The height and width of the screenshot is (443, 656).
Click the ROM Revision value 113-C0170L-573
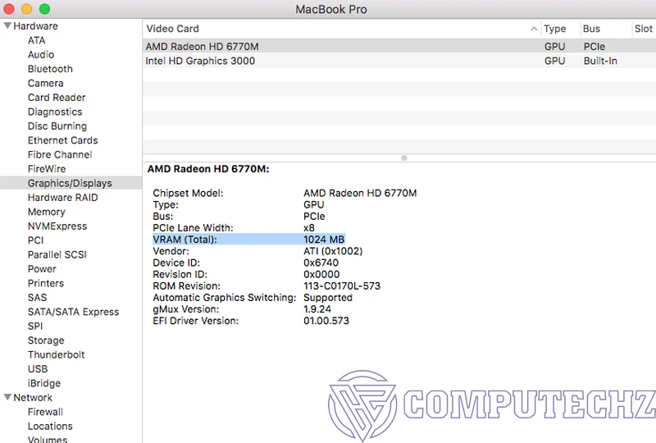tap(342, 286)
